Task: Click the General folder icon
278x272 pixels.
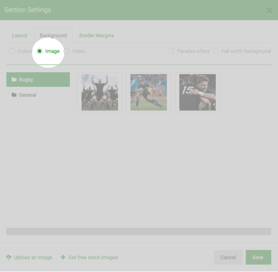Action: tap(14, 95)
